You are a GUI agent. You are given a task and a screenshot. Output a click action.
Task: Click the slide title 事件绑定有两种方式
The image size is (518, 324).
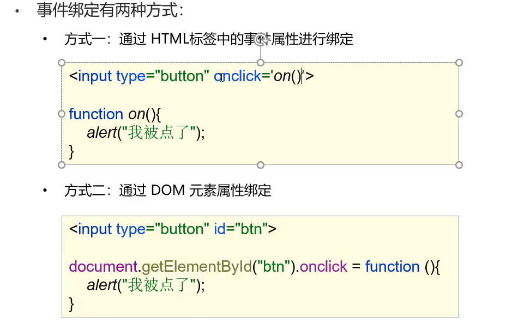pos(110,10)
